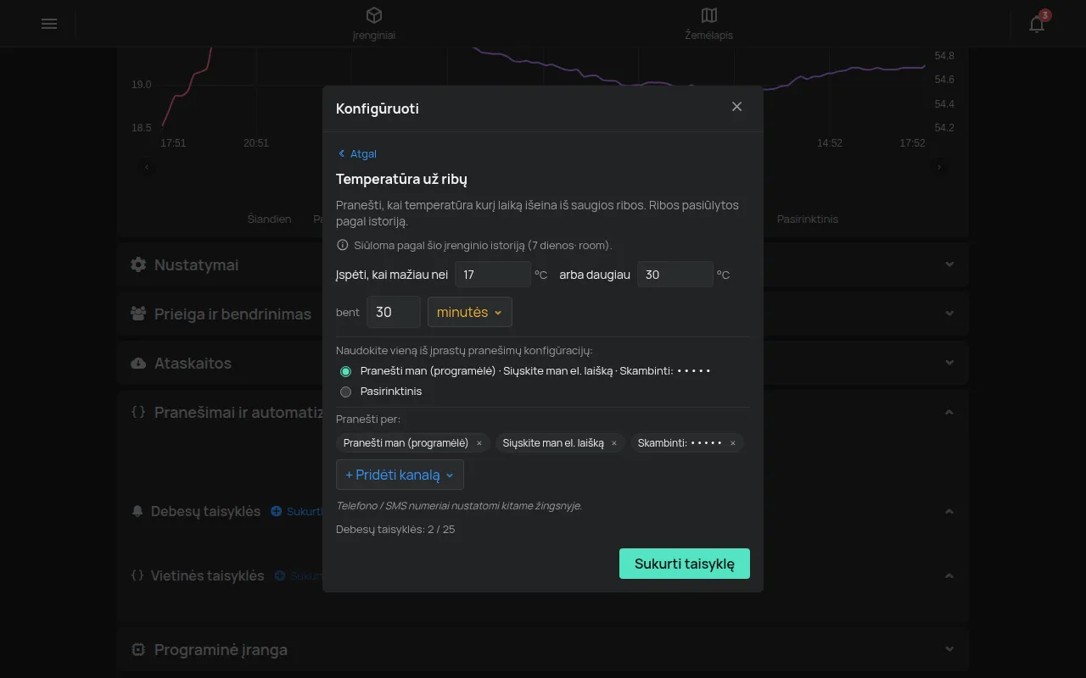Select the 'Pasirinktinis' chart range tab
1086x678 pixels.
click(x=807, y=219)
